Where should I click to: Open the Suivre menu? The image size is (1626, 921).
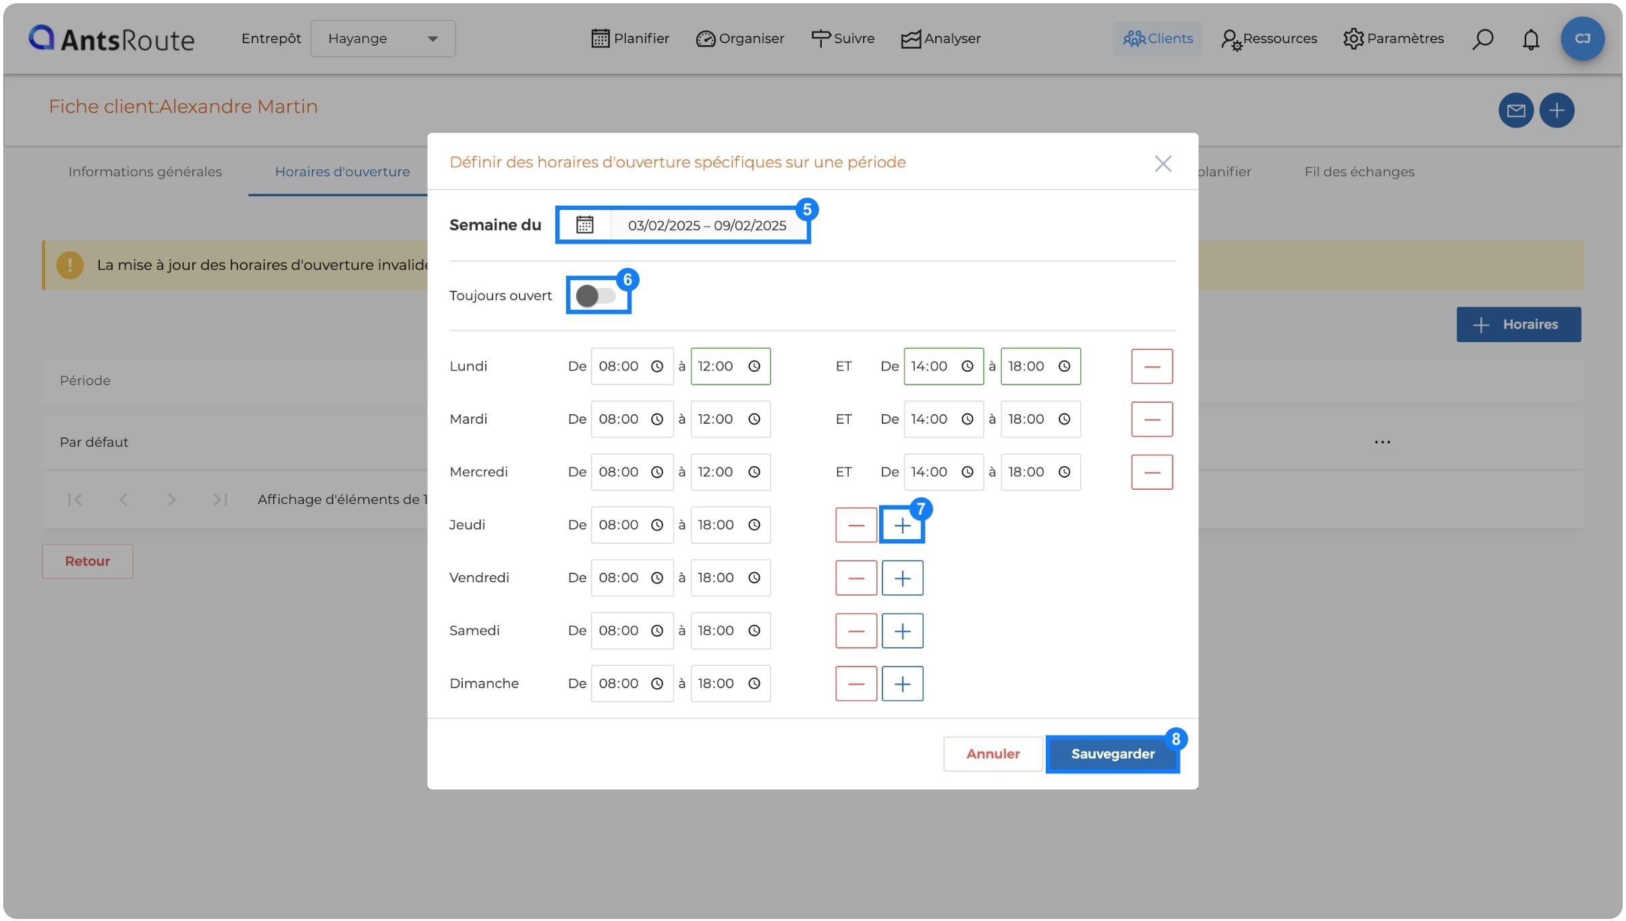point(843,38)
